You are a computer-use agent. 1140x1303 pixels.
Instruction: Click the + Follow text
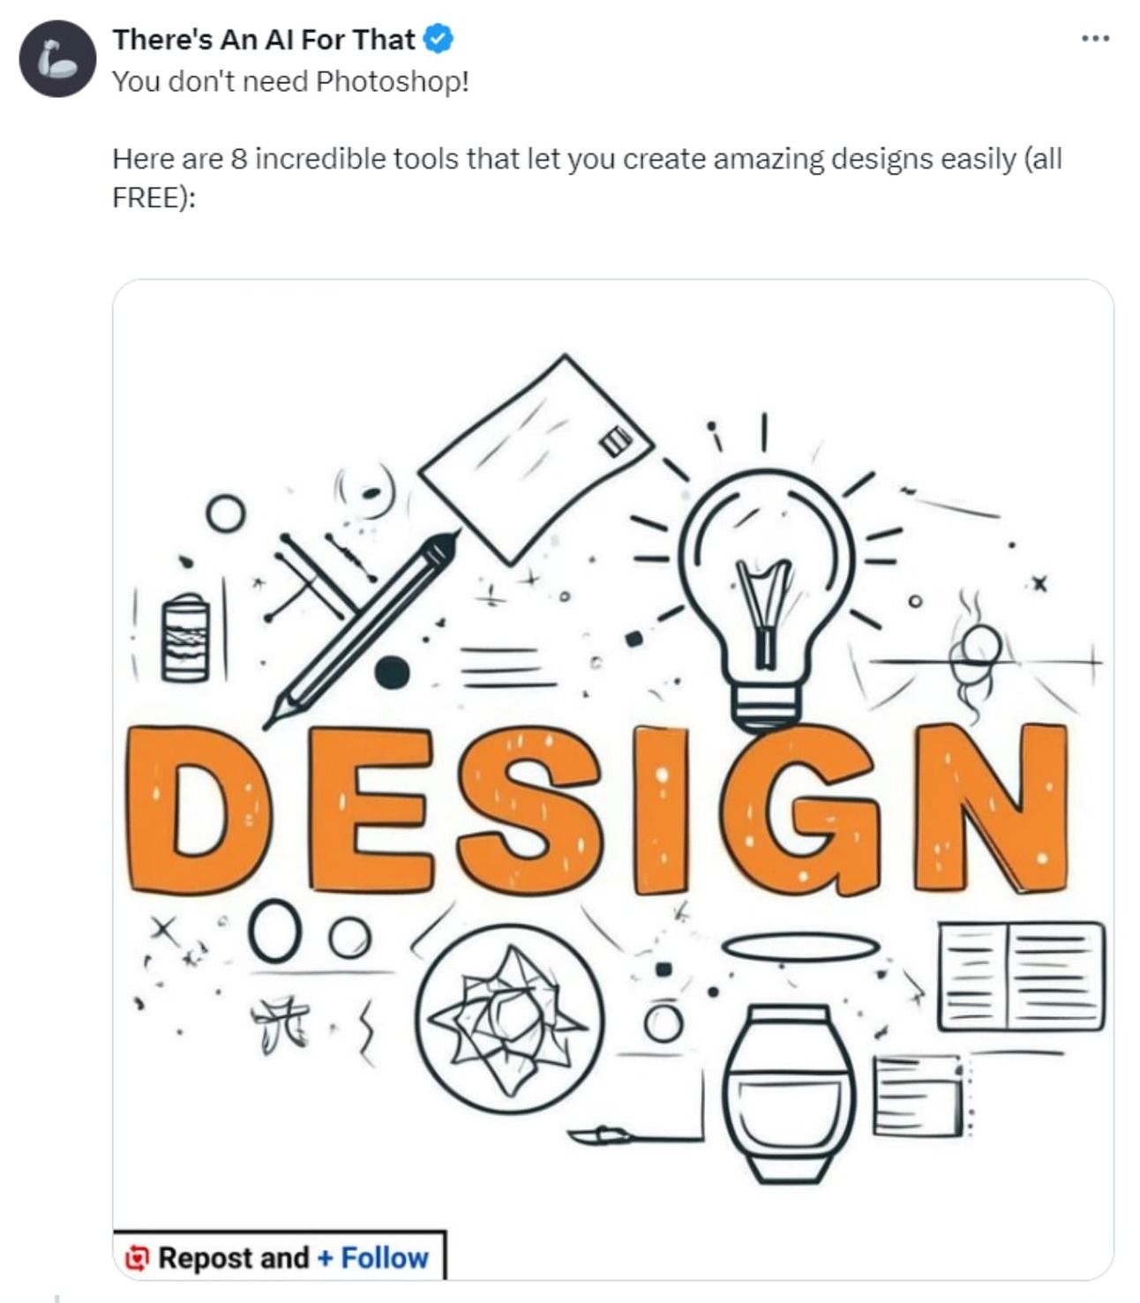click(x=372, y=1257)
